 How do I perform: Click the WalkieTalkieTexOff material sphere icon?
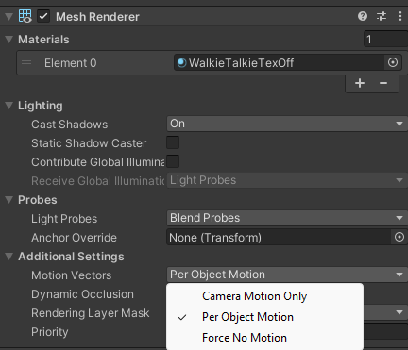[181, 63]
